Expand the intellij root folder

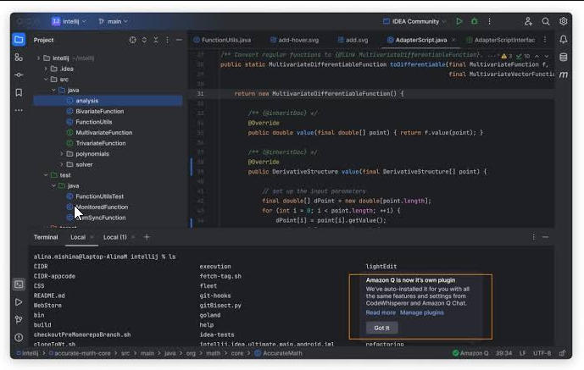[x=38, y=58]
